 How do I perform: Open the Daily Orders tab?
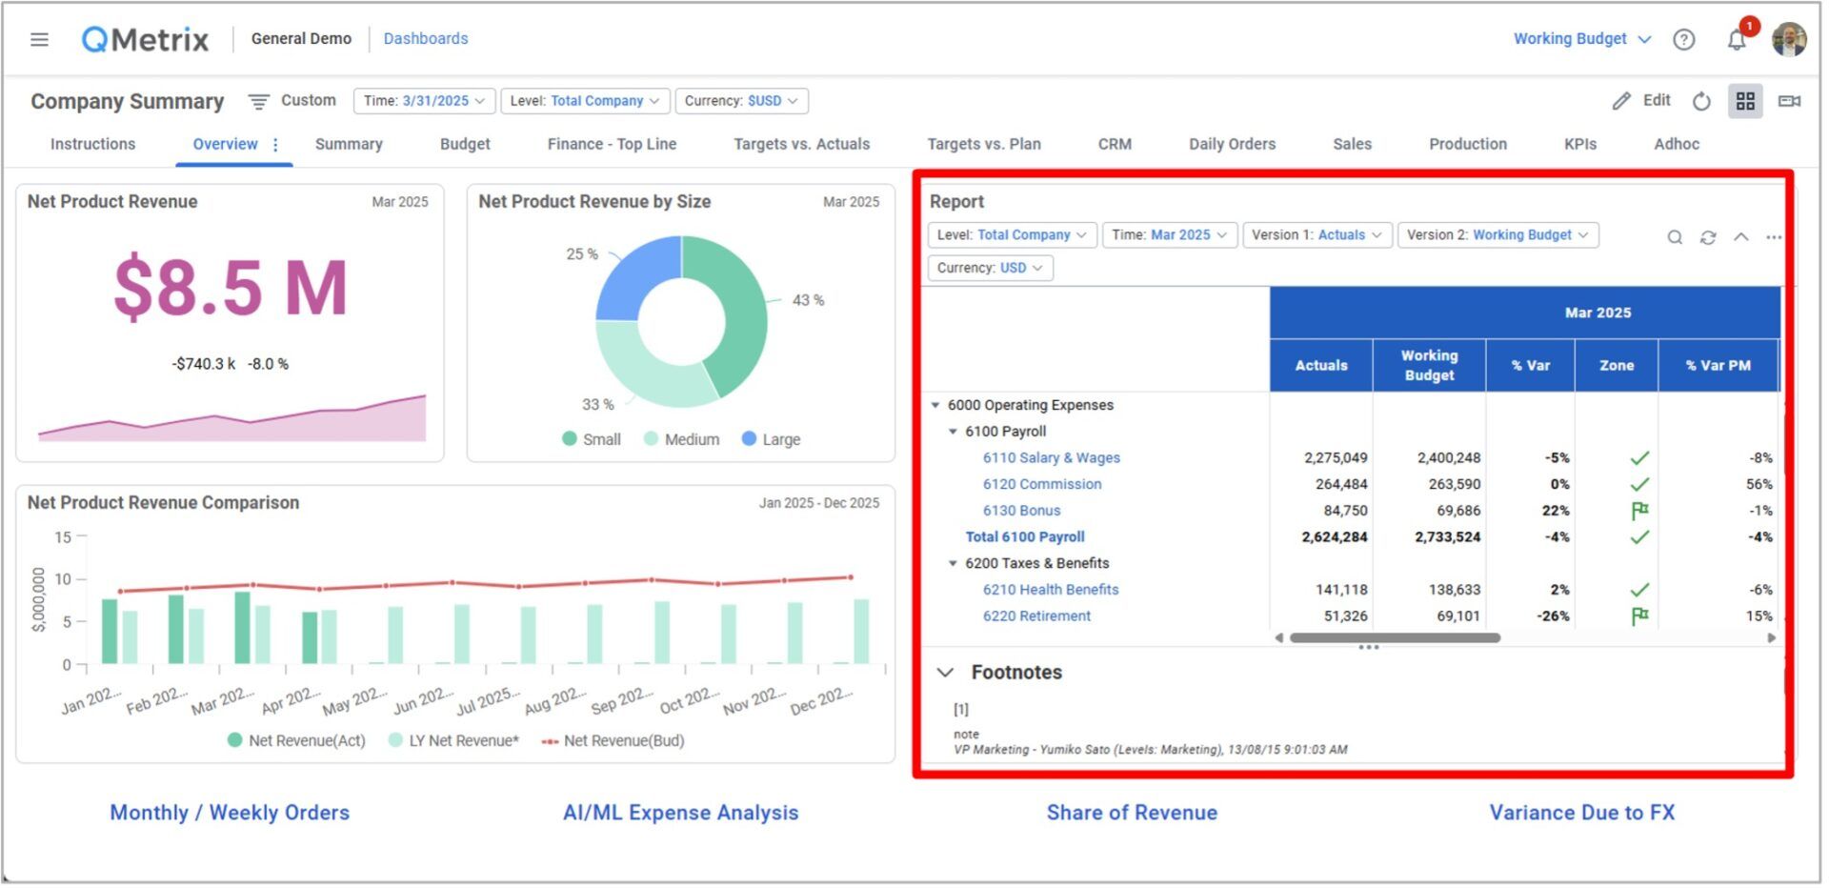1231,144
